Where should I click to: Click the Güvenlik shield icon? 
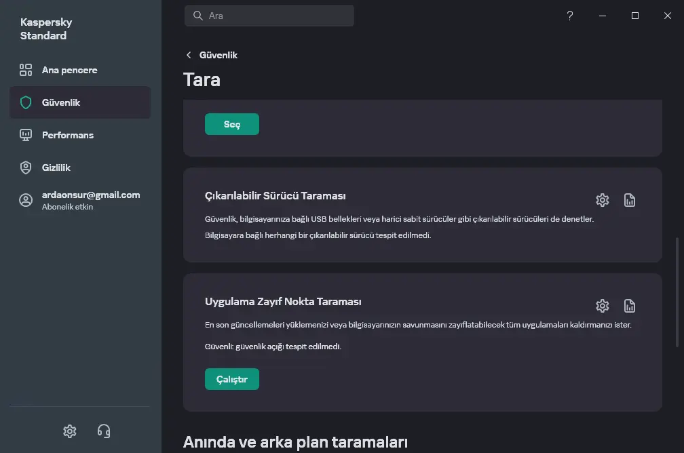pos(26,102)
